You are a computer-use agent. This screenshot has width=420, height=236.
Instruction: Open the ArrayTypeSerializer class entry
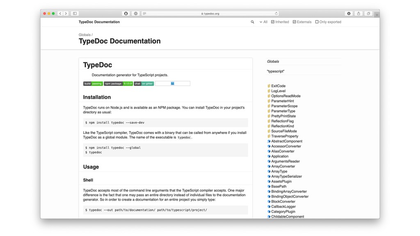pyautogui.click(x=286, y=176)
